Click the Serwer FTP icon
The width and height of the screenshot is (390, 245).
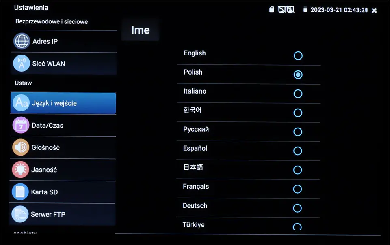pyautogui.click(x=20, y=214)
